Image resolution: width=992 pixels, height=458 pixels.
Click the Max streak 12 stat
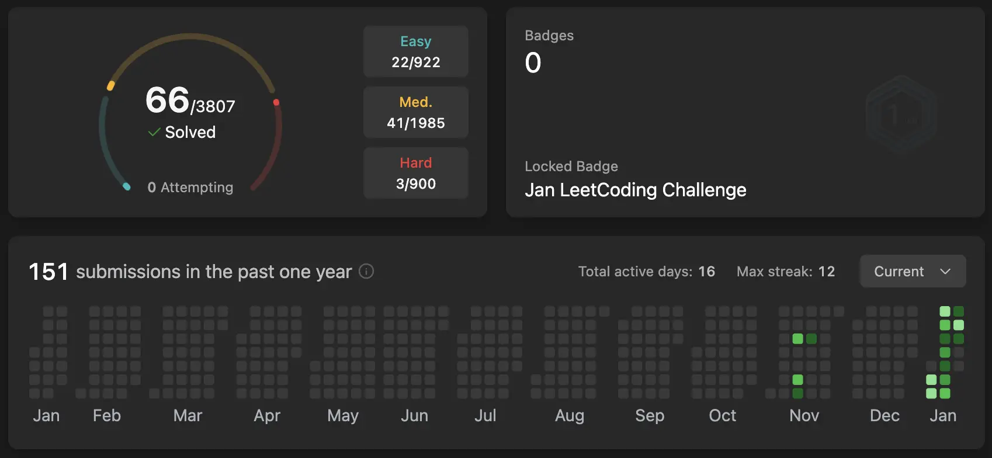pyautogui.click(x=786, y=272)
